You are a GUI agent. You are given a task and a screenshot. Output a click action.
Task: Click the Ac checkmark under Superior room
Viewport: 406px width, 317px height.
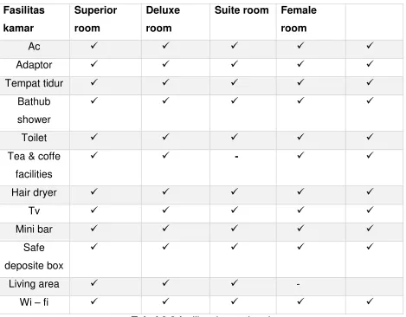coord(94,45)
